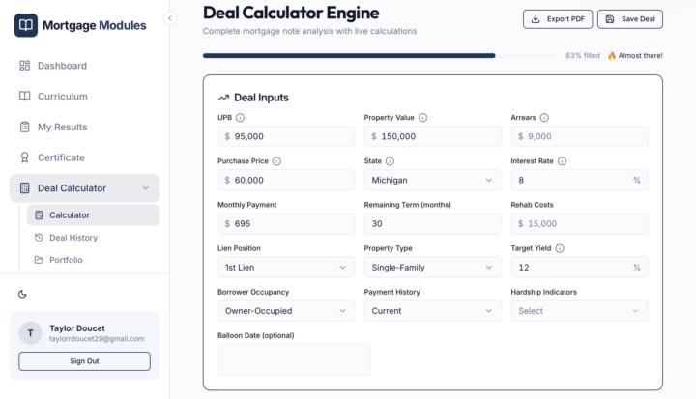696x399 pixels.
Task: Toggle dark mode with the moon icon
Action: pos(22,294)
